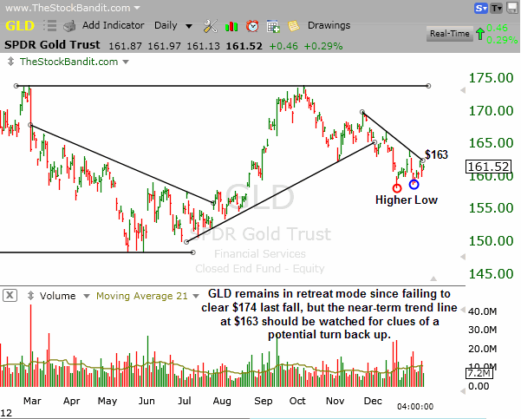Click the 161.52 current price label
The width and height of the screenshot is (521, 419).
[488, 167]
